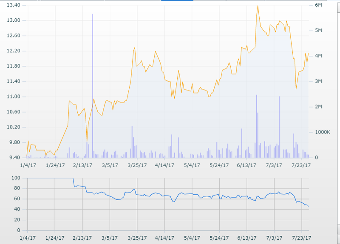The width and height of the screenshot is (340, 244).
Task: Click the 1000K volume axis label
Action: click(x=322, y=132)
